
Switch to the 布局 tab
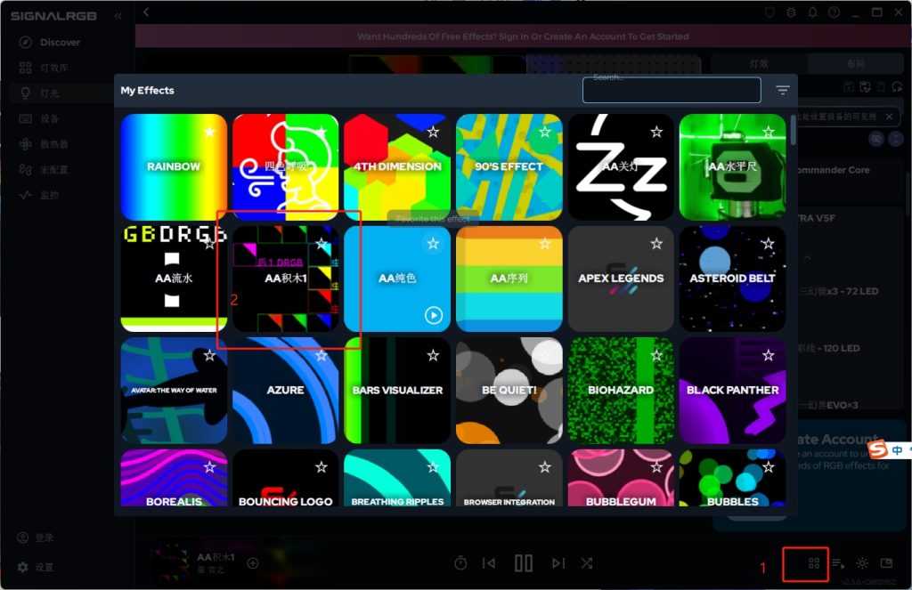pyautogui.click(x=856, y=64)
